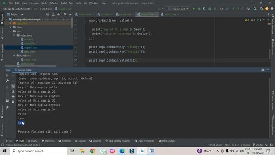This screenshot has width=275, height=155.
Task: Click the Git update project arrow icon
Action: point(227,9)
